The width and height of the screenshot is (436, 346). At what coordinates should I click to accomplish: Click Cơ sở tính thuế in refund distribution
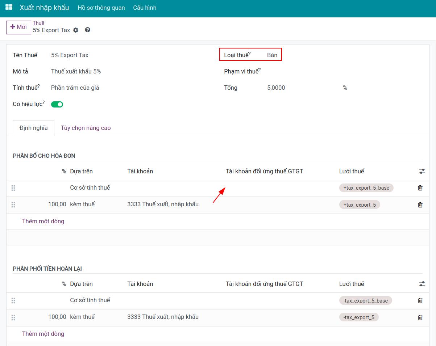[90, 300]
